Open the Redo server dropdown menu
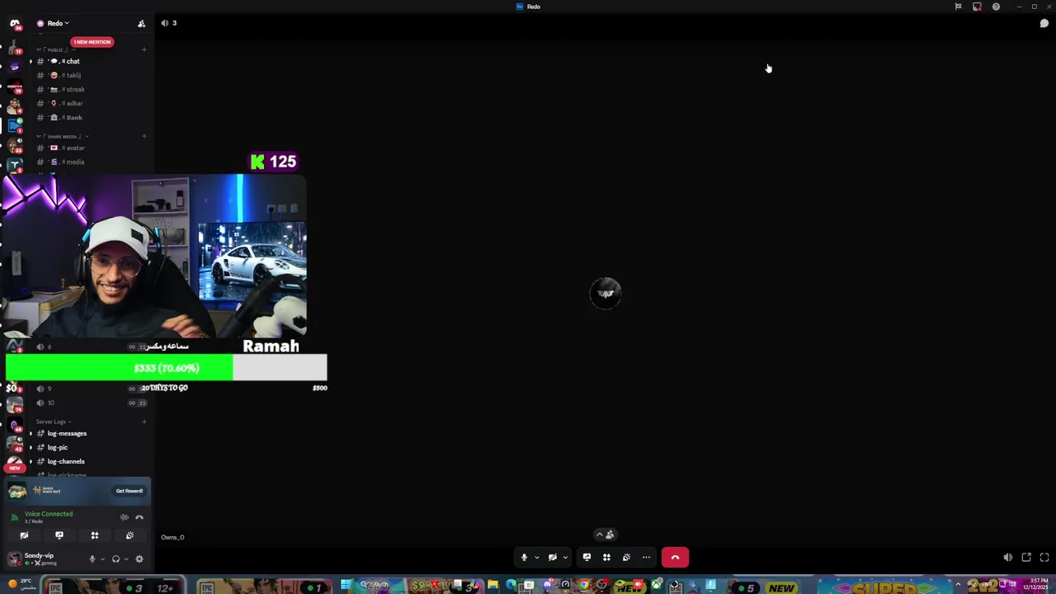Screen dimensions: 1056x594 click(x=58, y=23)
